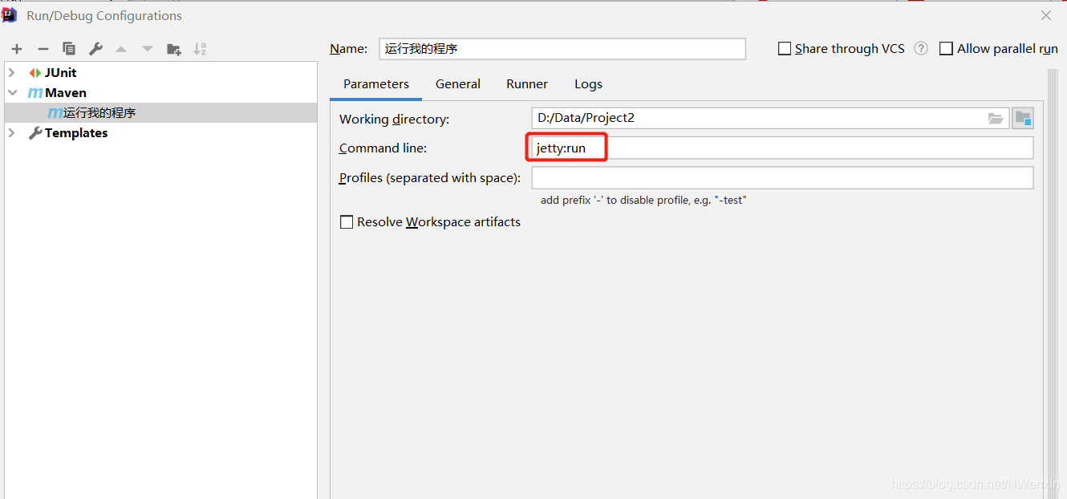
Task: Open the Runner tab
Action: pyautogui.click(x=527, y=84)
